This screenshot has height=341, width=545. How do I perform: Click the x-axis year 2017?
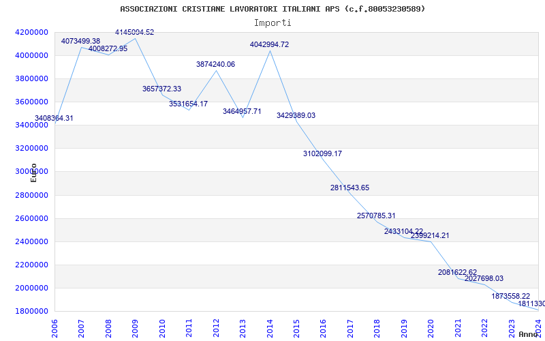(350, 329)
